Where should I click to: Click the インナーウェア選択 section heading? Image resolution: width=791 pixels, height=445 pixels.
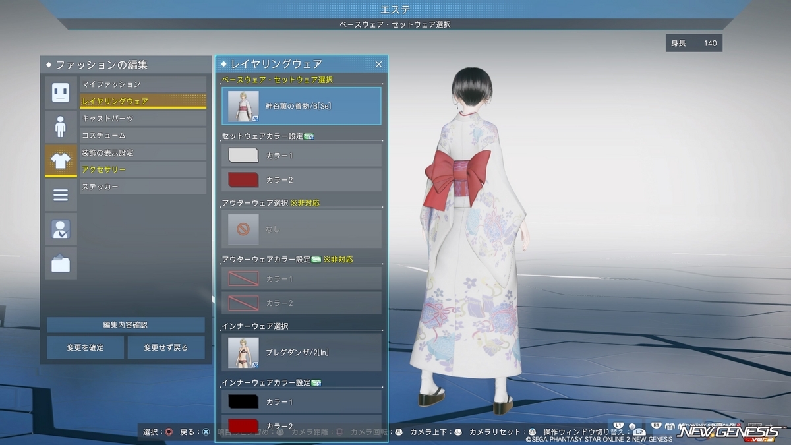click(x=255, y=326)
